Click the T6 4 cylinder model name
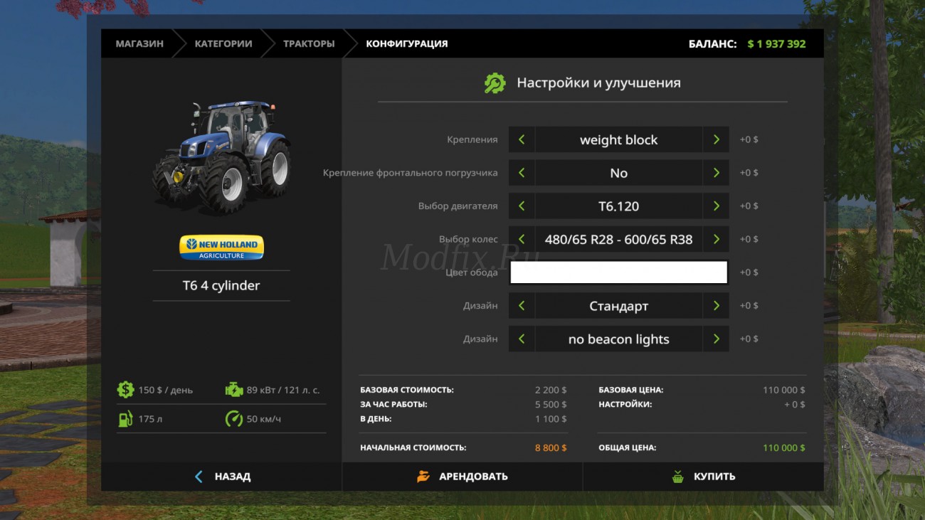The width and height of the screenshot is (925, 520). (221, 285)
